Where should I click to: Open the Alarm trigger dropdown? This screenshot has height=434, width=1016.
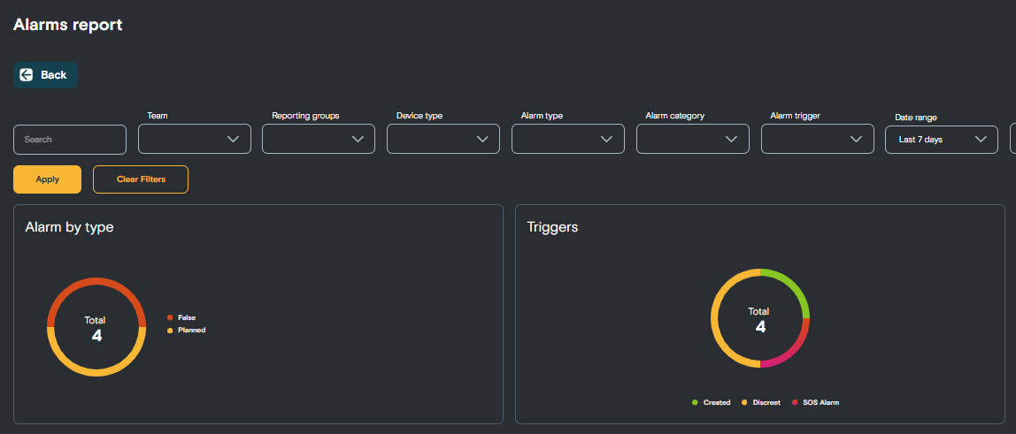click(x=817, y=139)
